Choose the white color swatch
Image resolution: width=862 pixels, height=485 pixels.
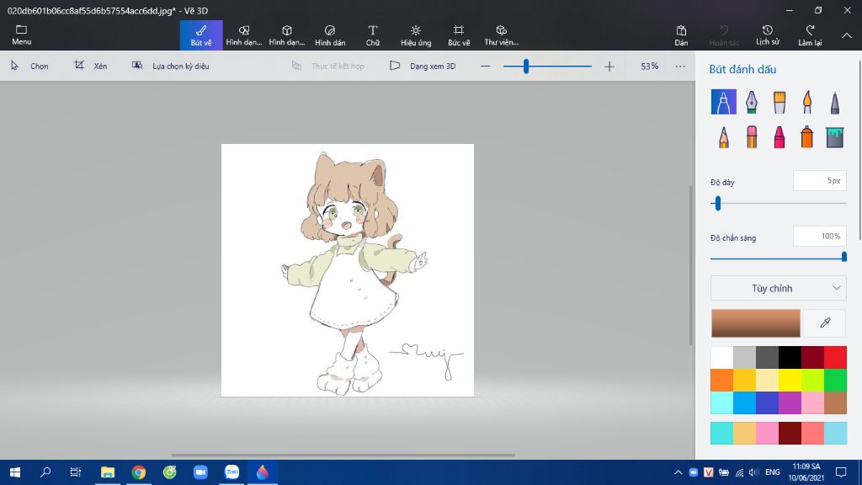(721, 357)
